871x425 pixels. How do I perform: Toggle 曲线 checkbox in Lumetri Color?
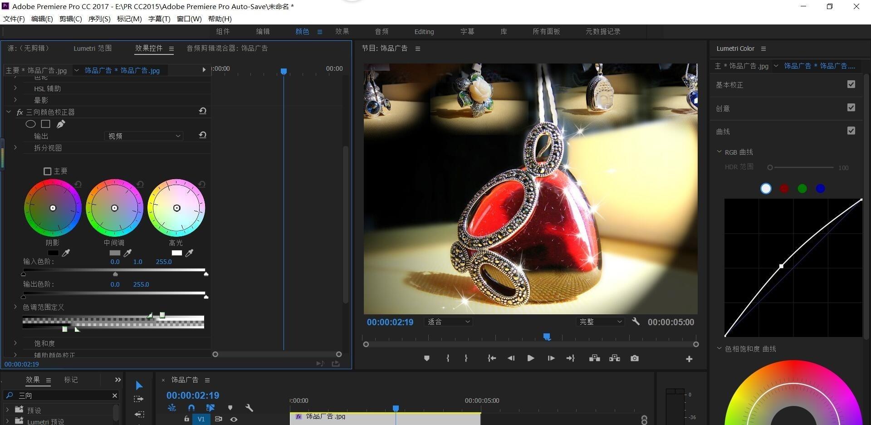(851, 131)
